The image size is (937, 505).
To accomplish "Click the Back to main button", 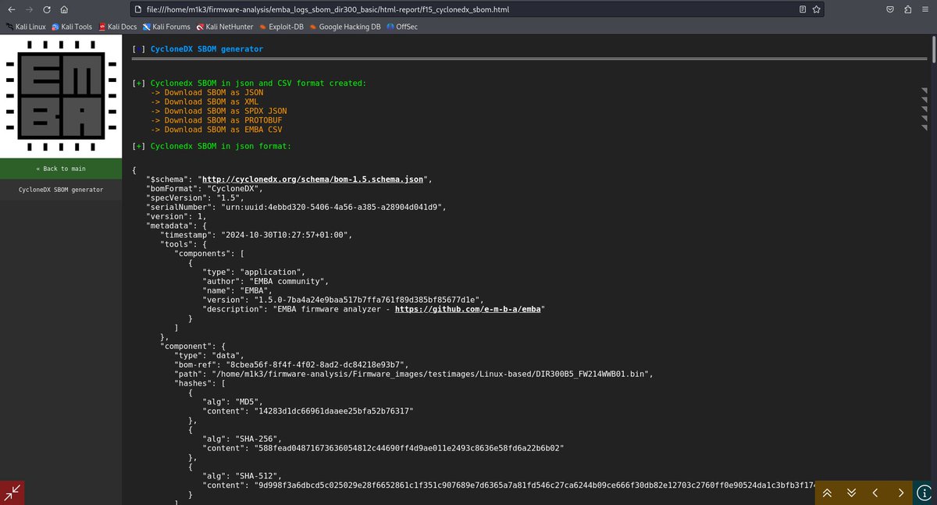I will 60,169.
